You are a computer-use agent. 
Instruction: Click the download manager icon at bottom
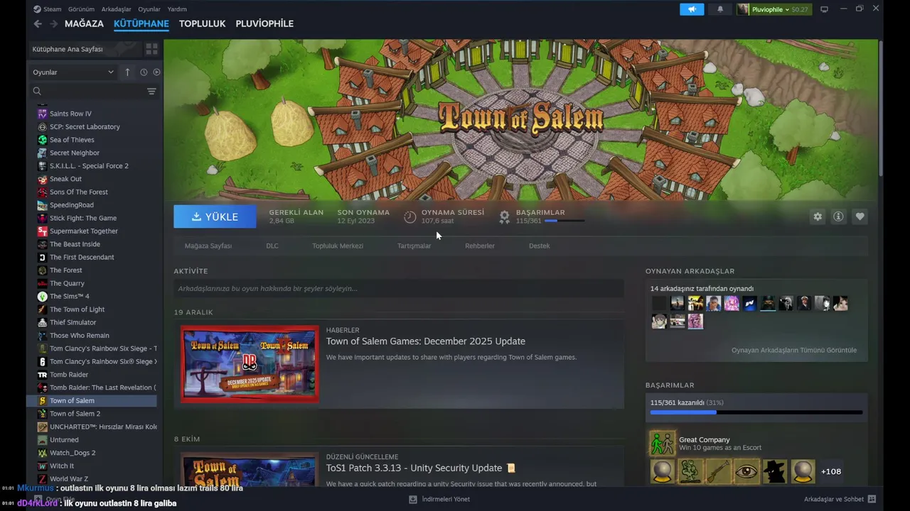click(412, 499)
